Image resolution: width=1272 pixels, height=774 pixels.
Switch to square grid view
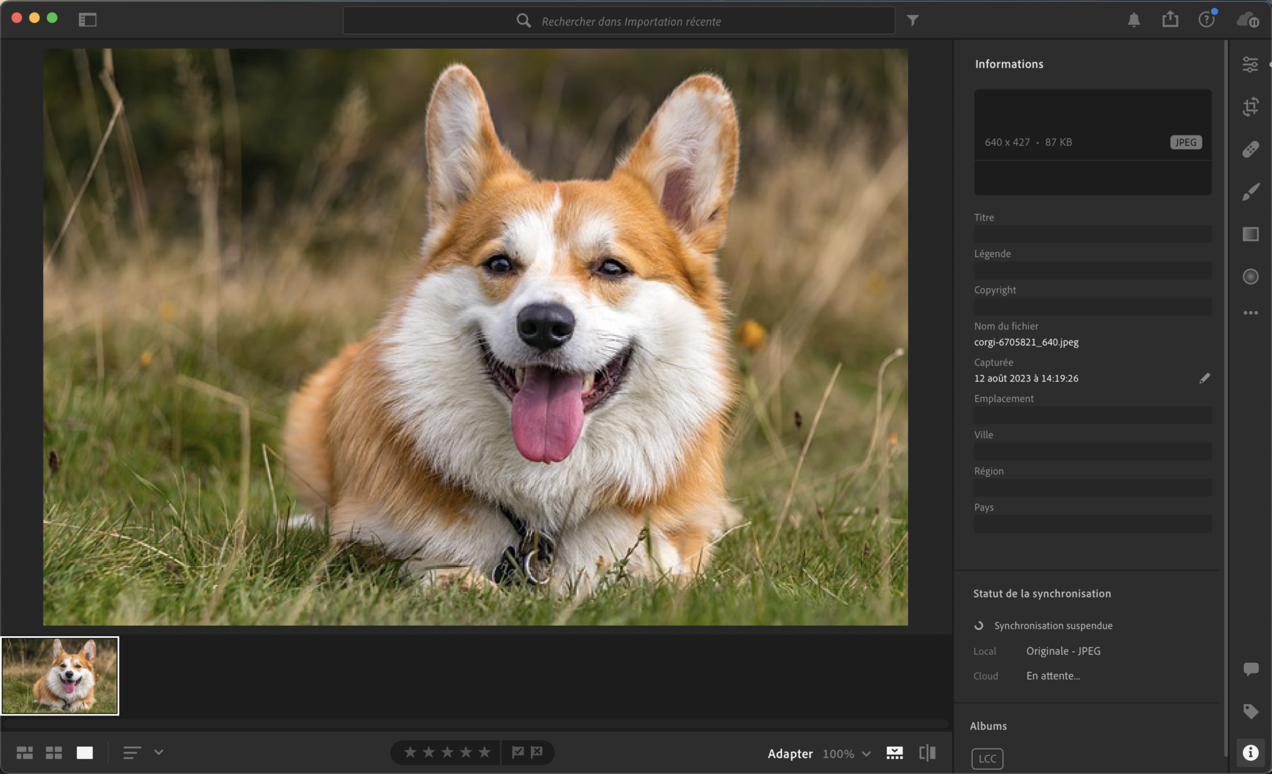[54, 753]
